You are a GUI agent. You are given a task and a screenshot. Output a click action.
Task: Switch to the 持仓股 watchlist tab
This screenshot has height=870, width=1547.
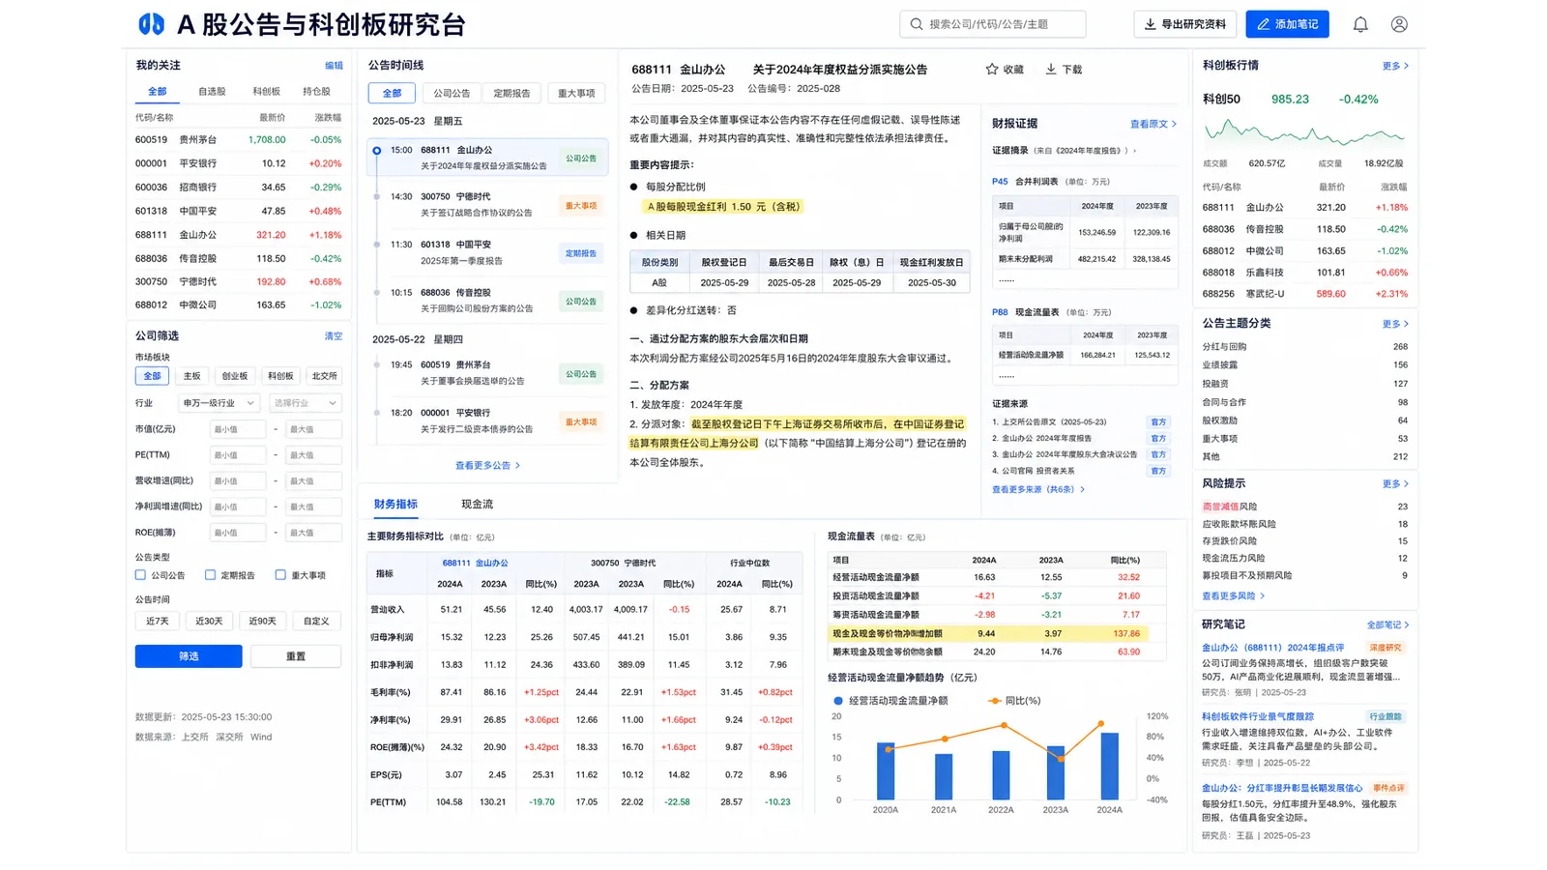316,92
